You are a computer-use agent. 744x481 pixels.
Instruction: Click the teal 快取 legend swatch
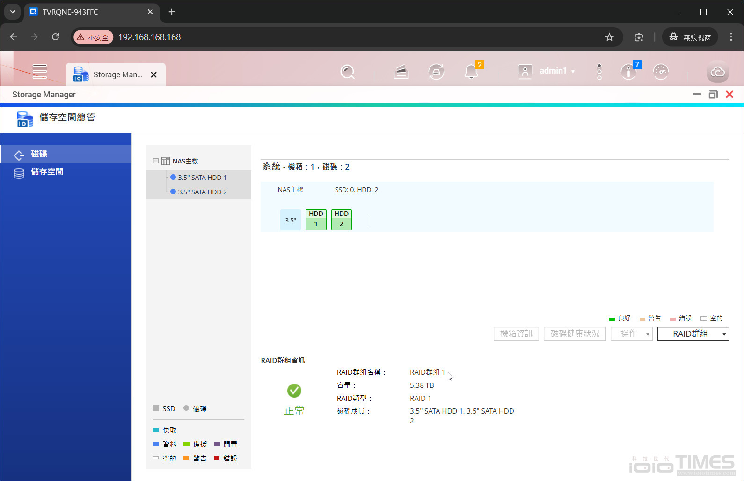pos(156,430)
